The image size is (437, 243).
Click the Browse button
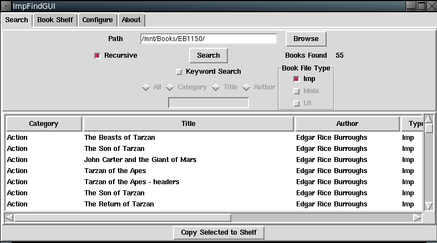tap(306, 39)
